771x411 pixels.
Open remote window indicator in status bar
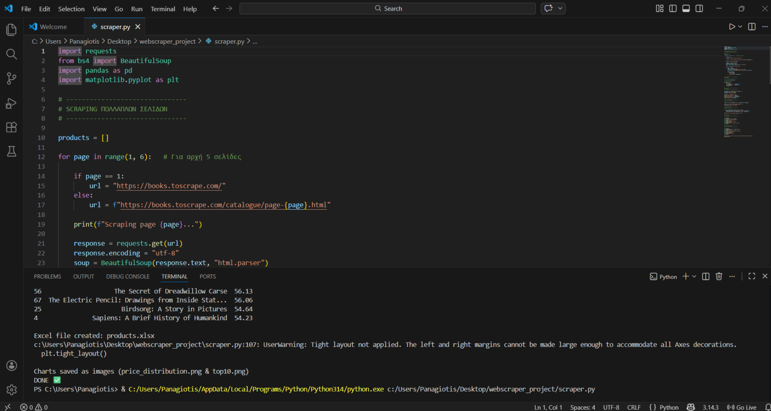point(8,407)
